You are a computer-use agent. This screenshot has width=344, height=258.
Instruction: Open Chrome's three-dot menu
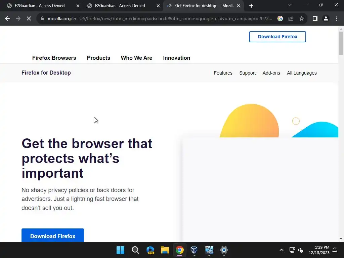click(x=337, y=19)
